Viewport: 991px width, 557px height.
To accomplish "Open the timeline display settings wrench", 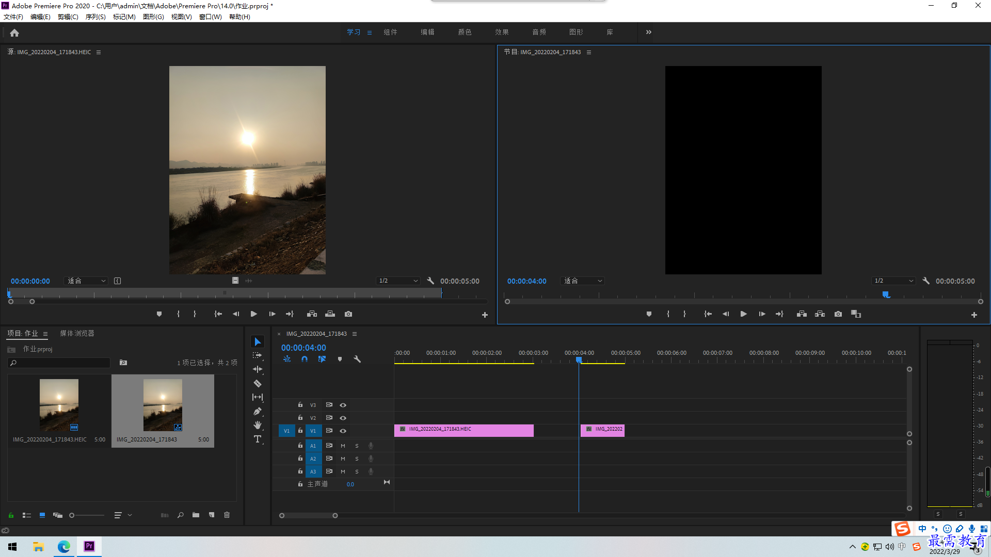I will pyautogui.click(x=357, y=359).
